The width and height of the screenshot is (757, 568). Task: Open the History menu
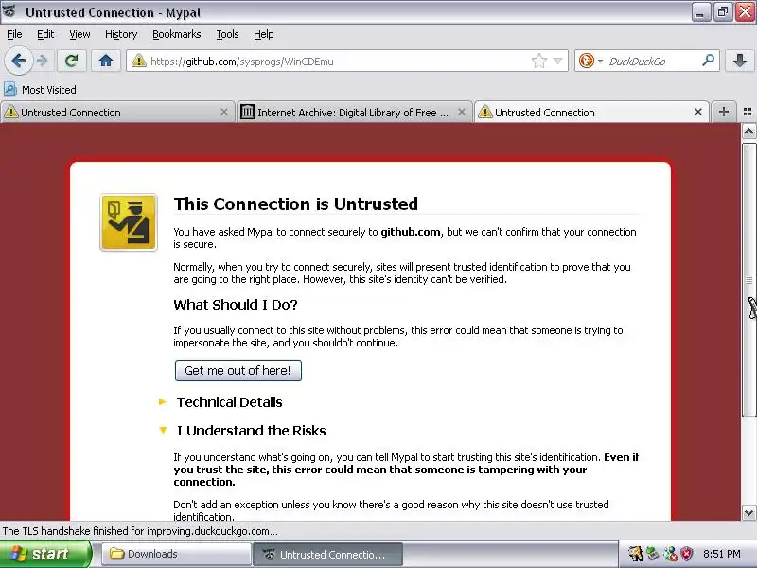pos(121,34)
